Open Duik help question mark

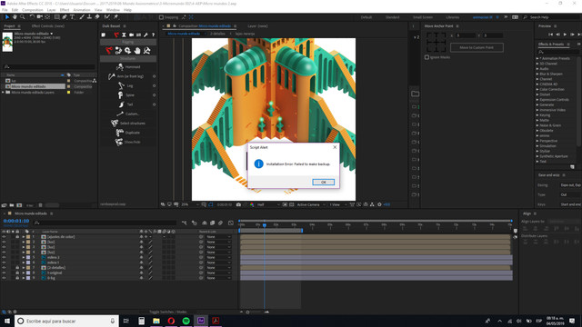[x=153, y=35]
